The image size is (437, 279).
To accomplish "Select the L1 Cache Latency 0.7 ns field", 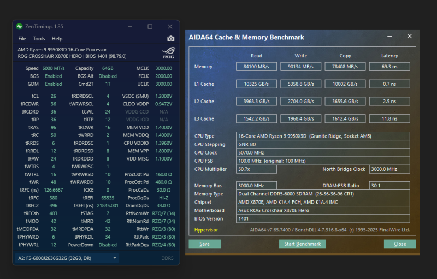I will click(x=389, y=84).
